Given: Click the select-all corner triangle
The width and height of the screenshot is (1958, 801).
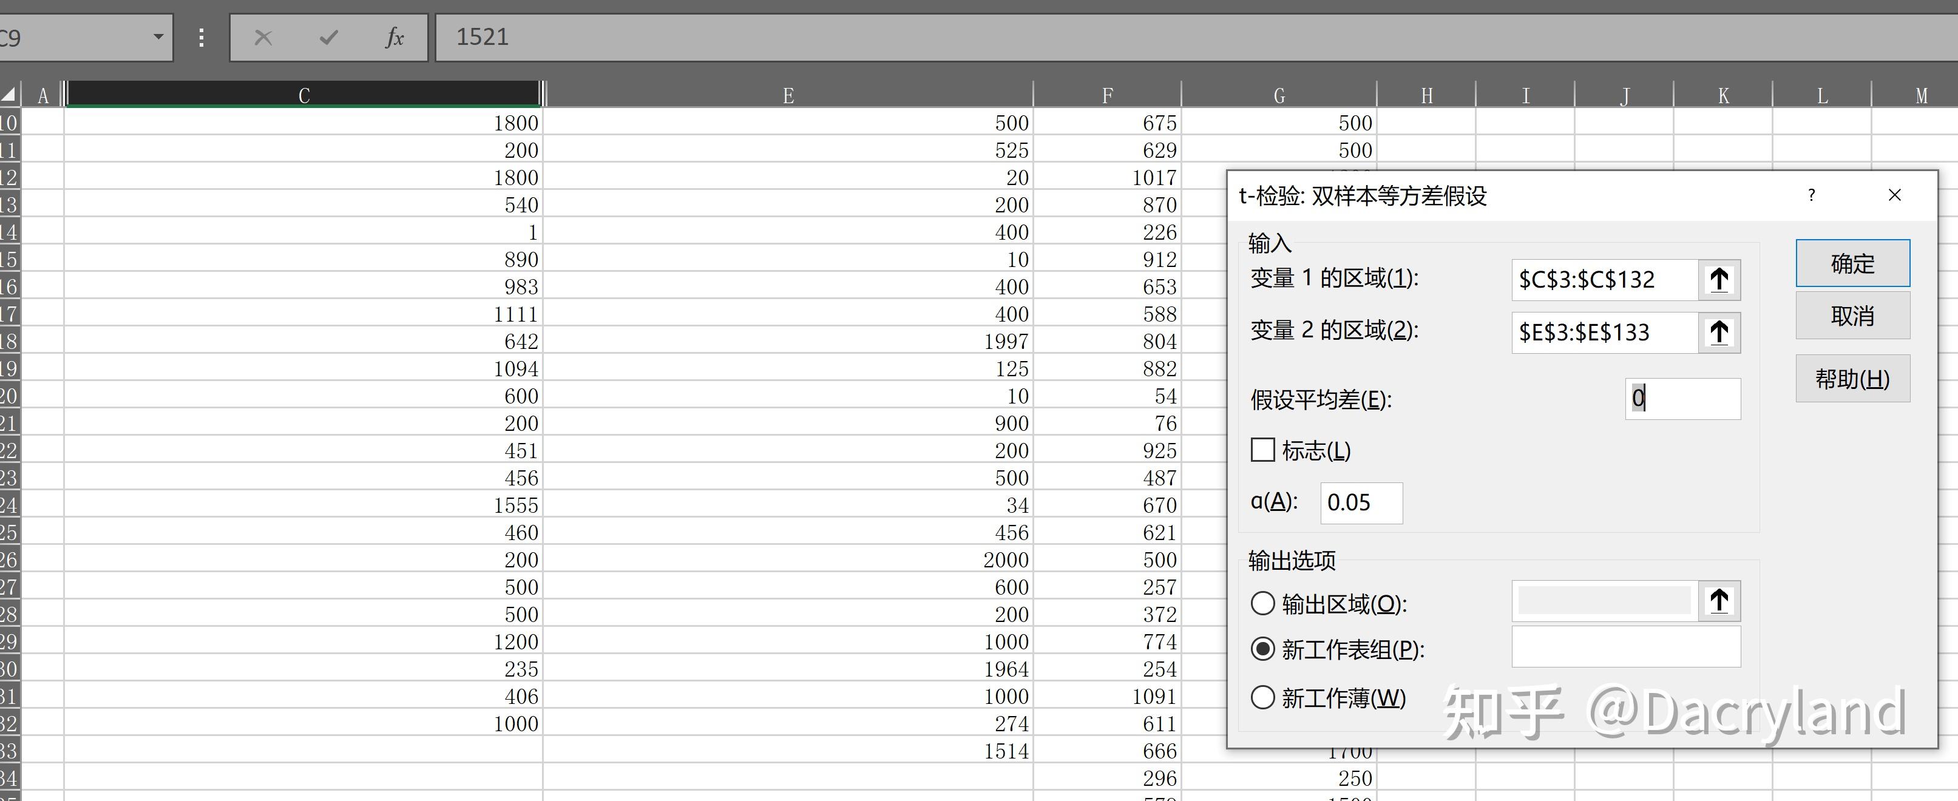Looking at the screenshot, I should (x=9, y=95).
